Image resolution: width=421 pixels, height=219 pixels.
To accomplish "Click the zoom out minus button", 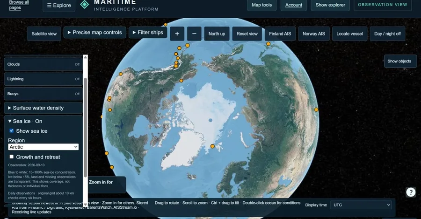I will pyautogui.click(x=194, y=34).
